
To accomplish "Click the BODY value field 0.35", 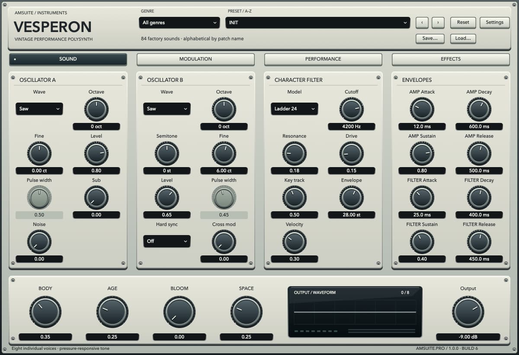I will [x=45, y=337].
